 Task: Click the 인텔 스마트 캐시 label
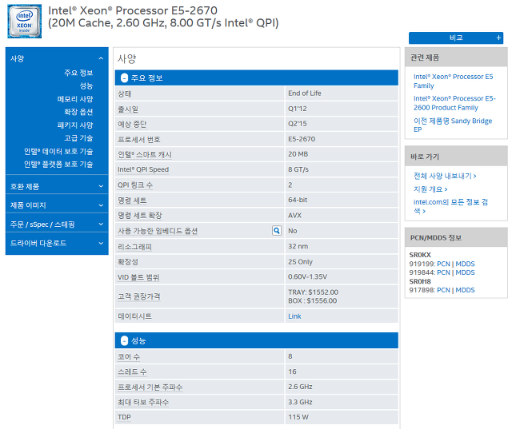click(x=145, y=154)
